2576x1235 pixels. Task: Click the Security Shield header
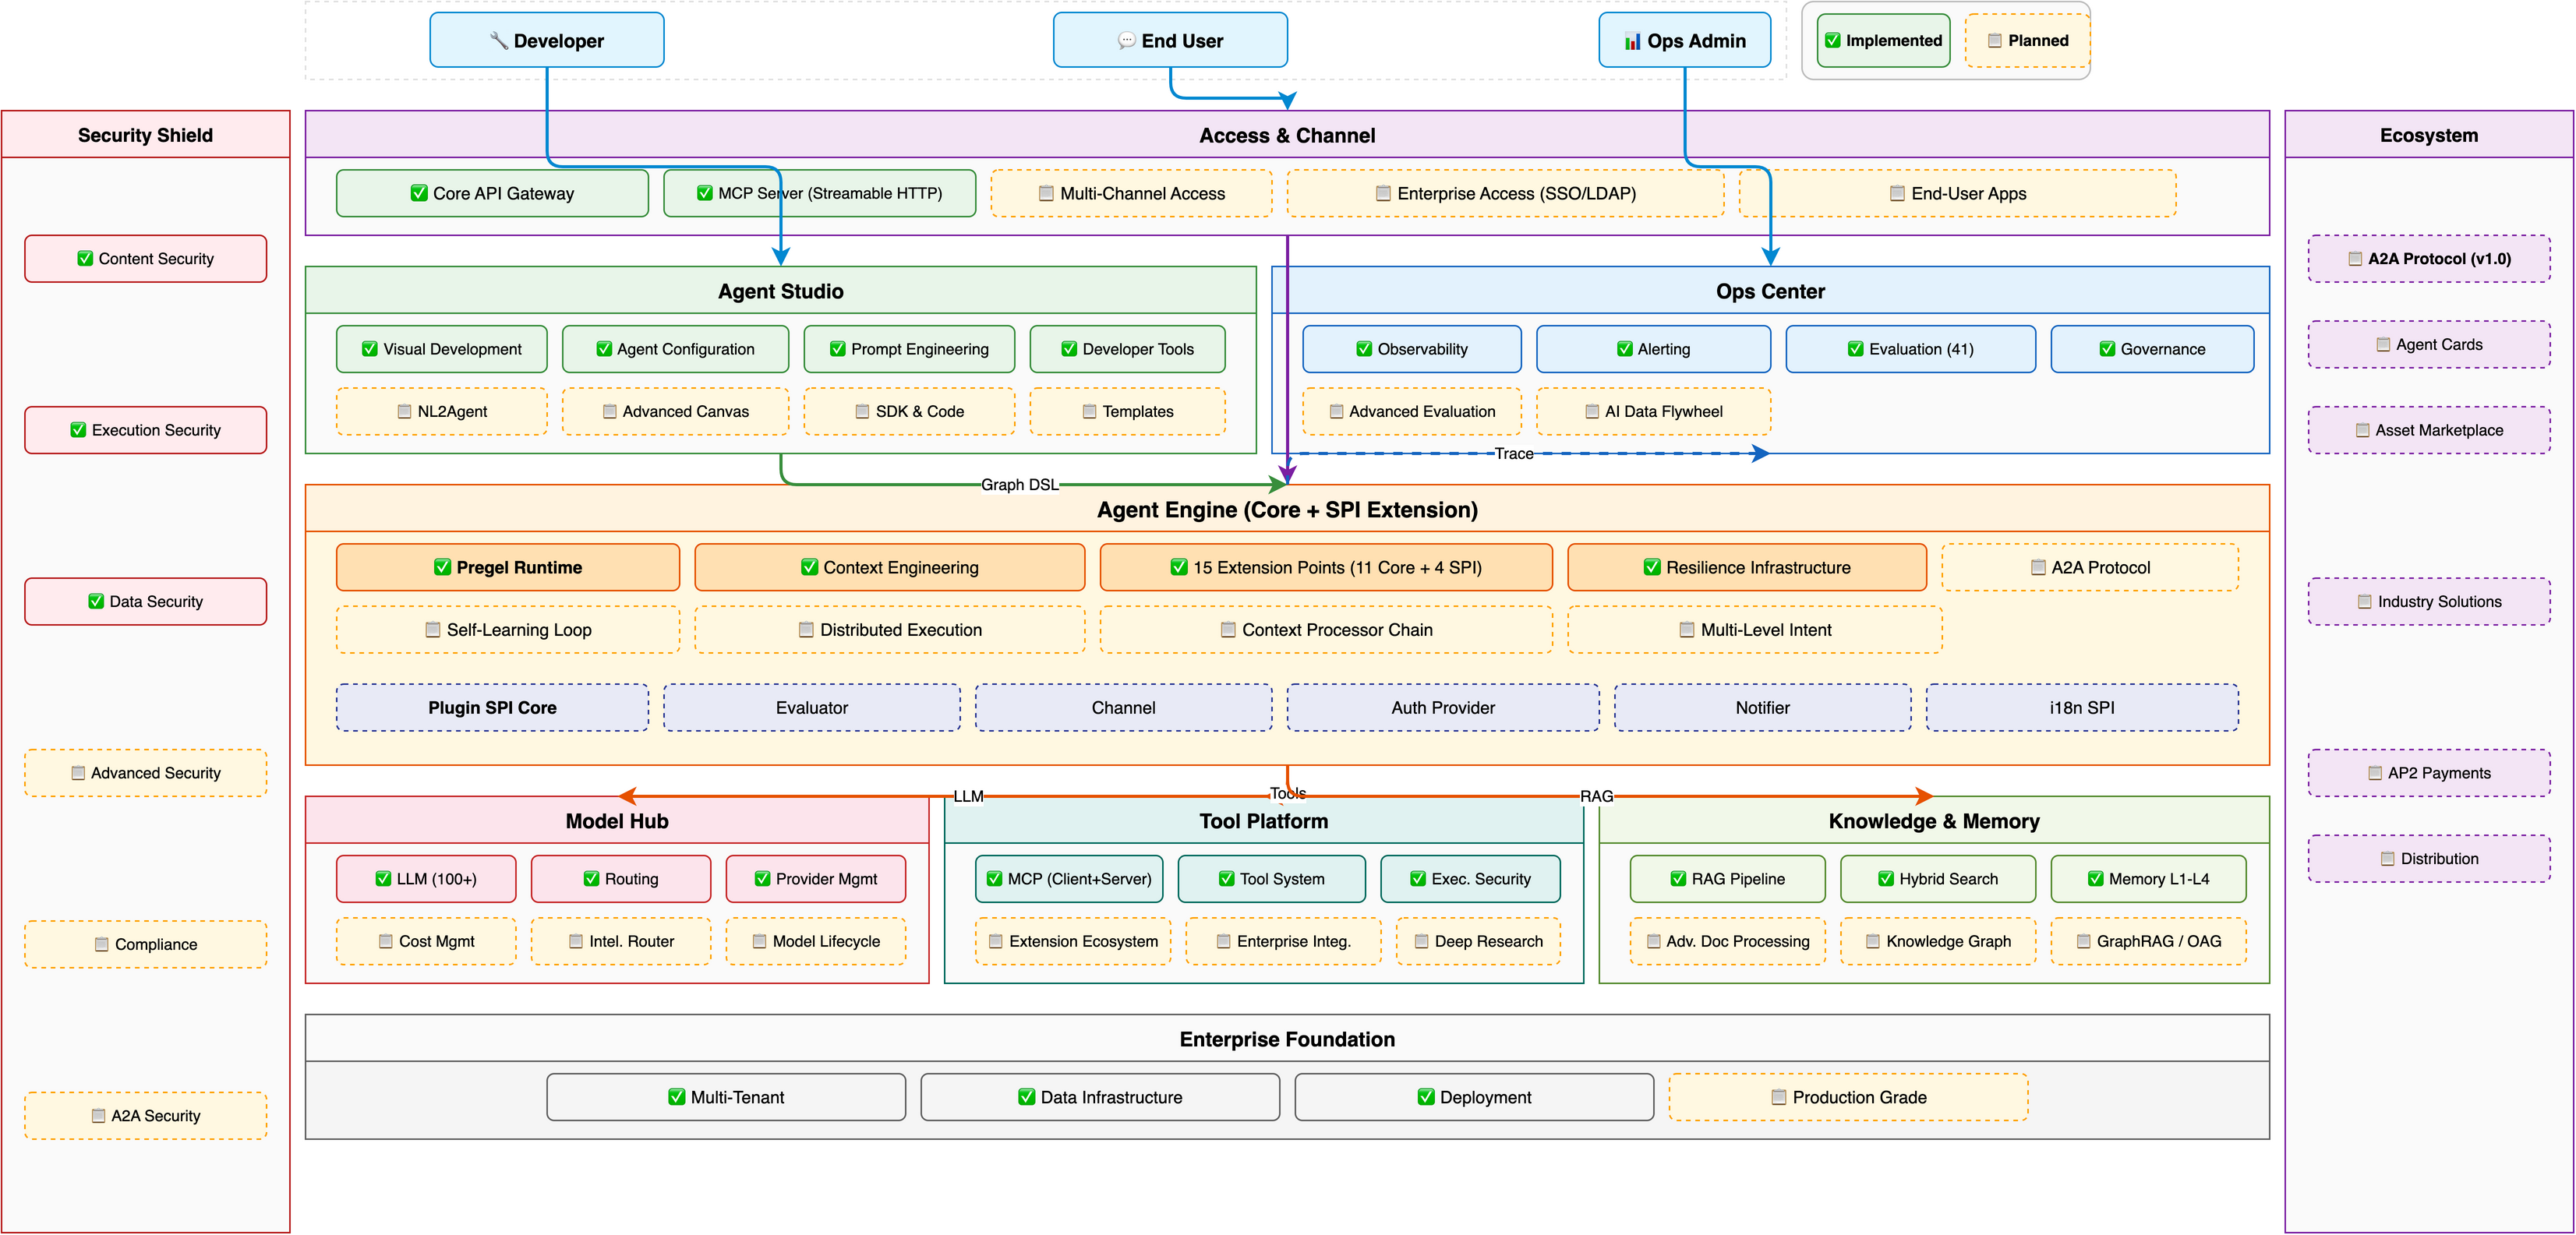point(146,135)
